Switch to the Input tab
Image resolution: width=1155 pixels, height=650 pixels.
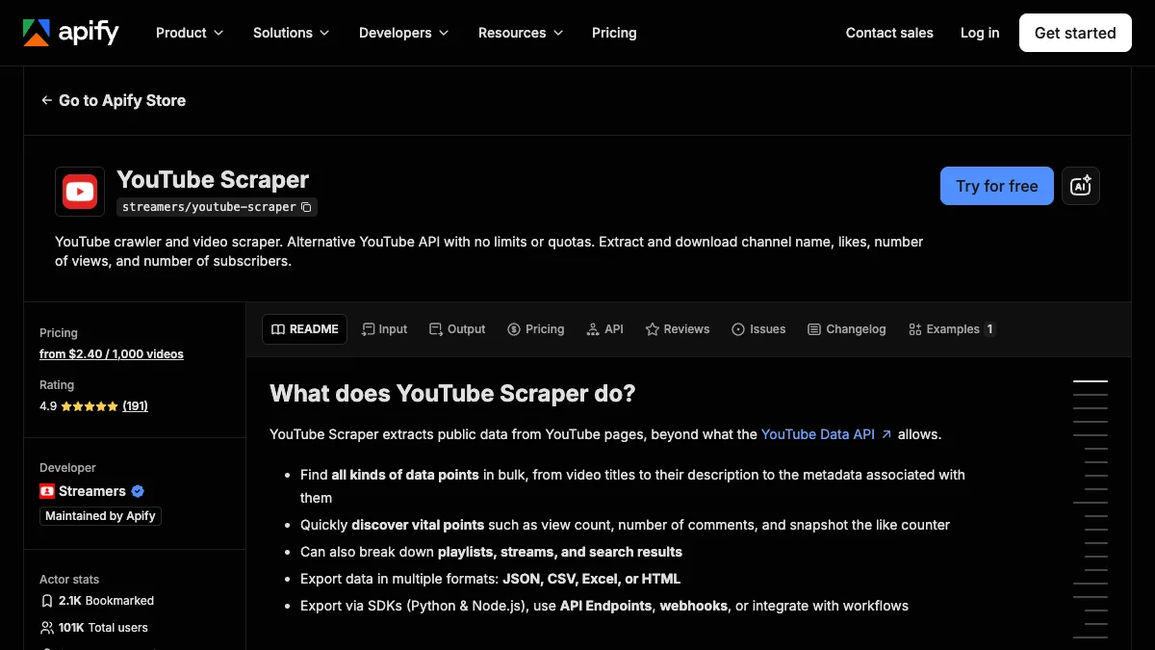[x=384, y=329]
